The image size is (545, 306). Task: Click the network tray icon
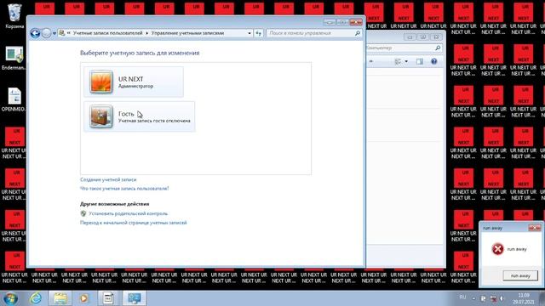(x=493, y=298)
